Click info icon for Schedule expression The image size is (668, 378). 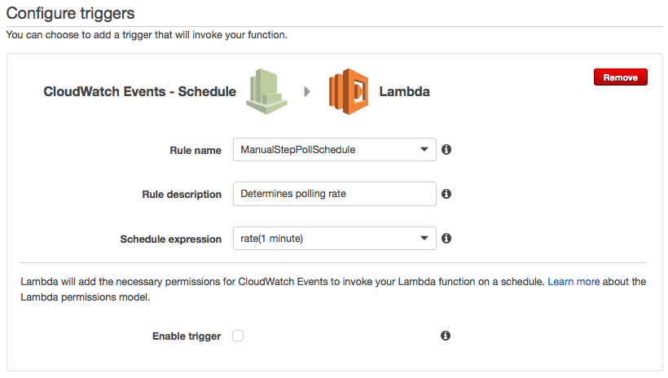[x=446, y=239]
